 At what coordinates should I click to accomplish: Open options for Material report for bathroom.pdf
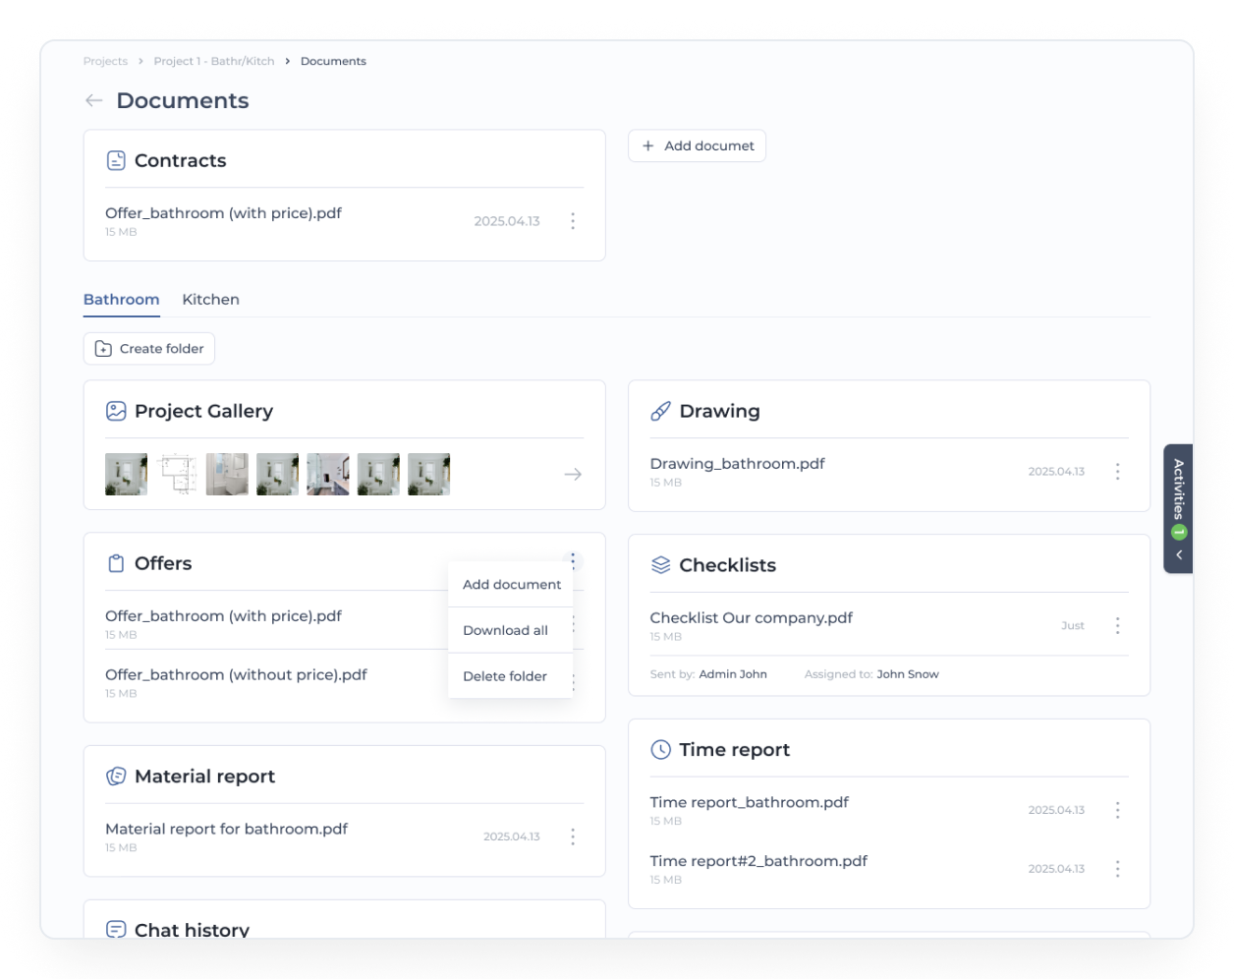[573, 836]
